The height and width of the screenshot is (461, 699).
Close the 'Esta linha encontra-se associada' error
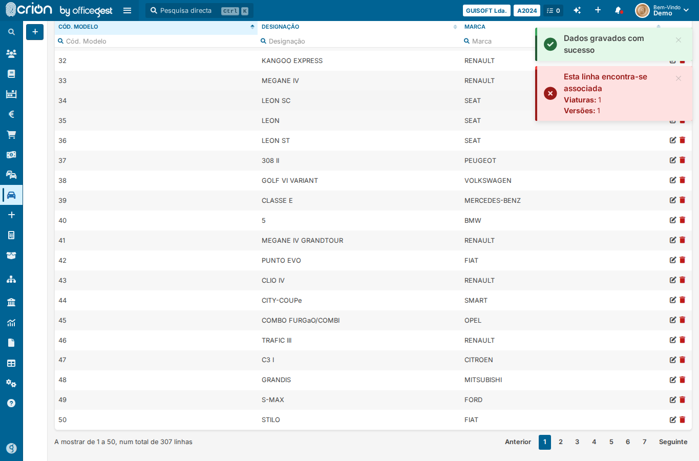click(678, 78)
